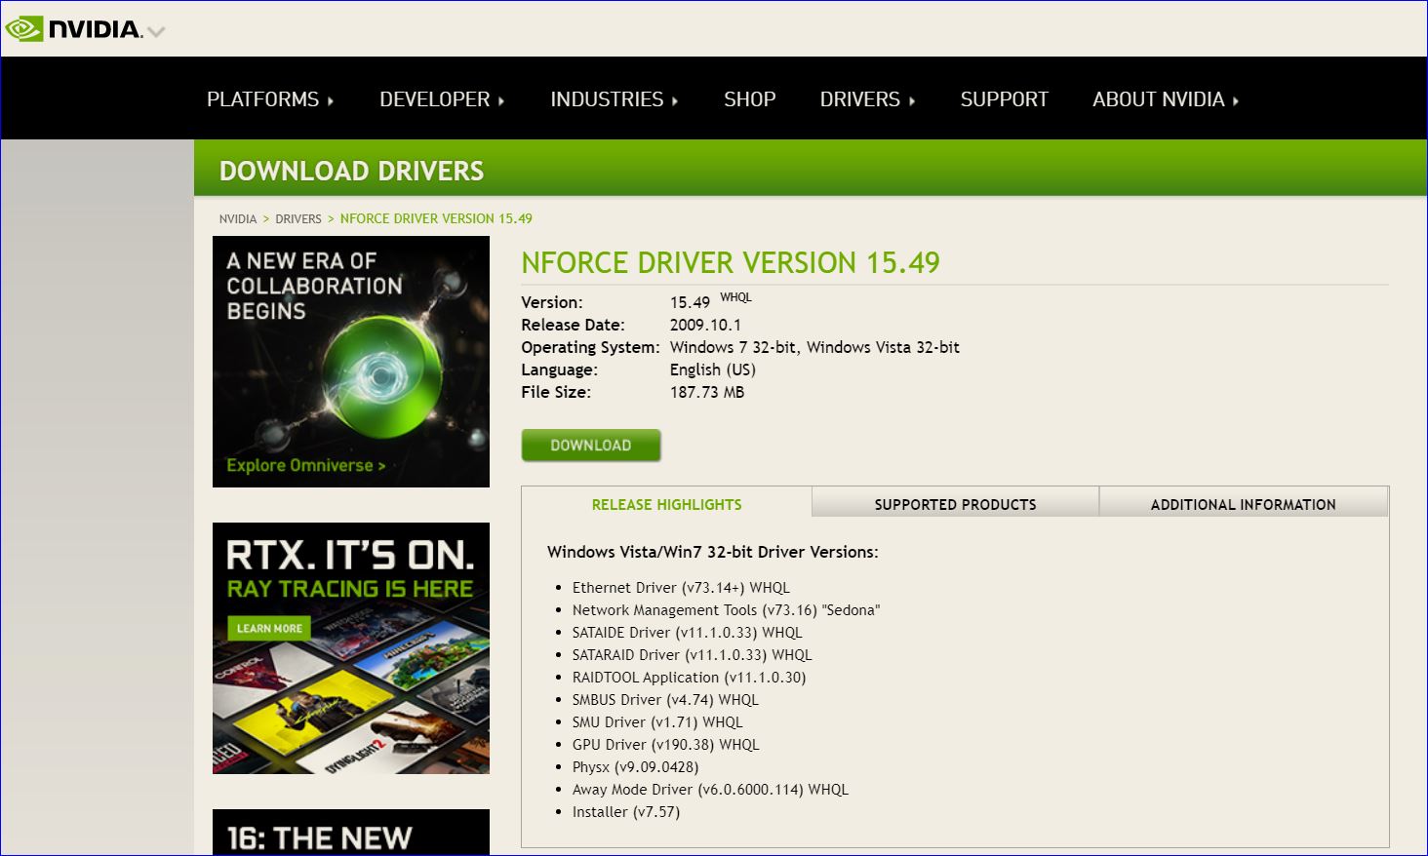Click the NVIDIA breadcrumb link
1428x856 pixels.
coord(238,218)
